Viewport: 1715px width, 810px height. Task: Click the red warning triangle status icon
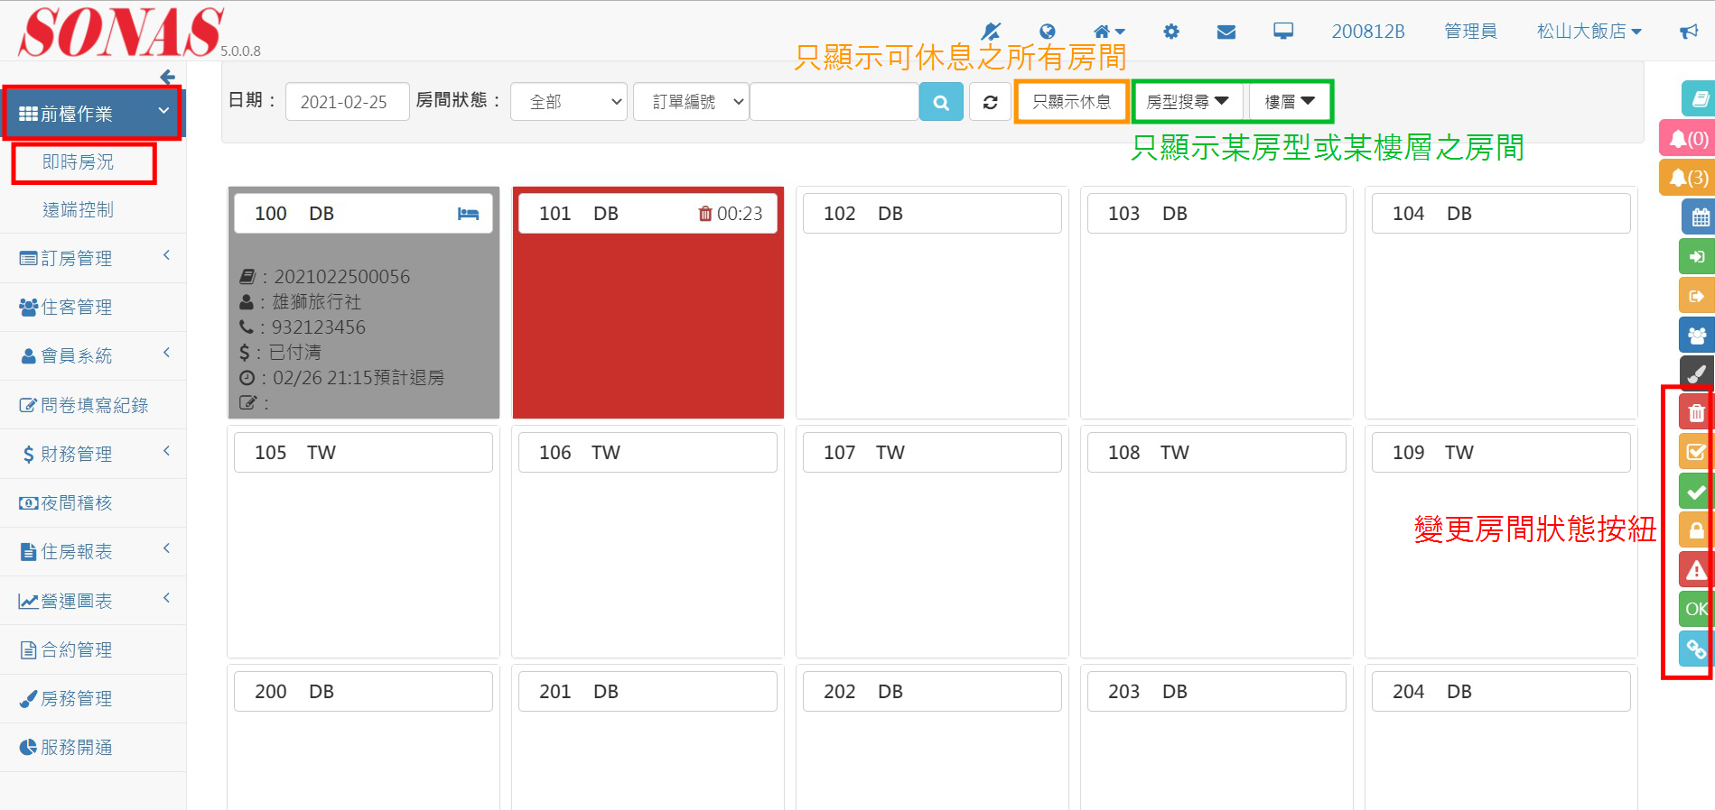[1696, 570]
